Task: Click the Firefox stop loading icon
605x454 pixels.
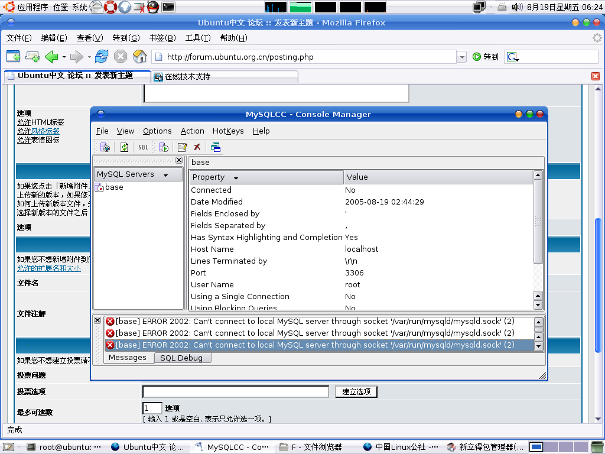Action: 121,57
